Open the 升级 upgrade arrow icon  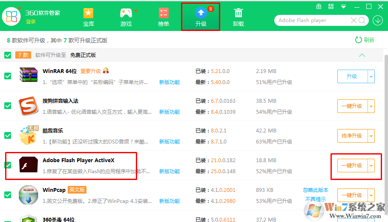coord(201,13)
